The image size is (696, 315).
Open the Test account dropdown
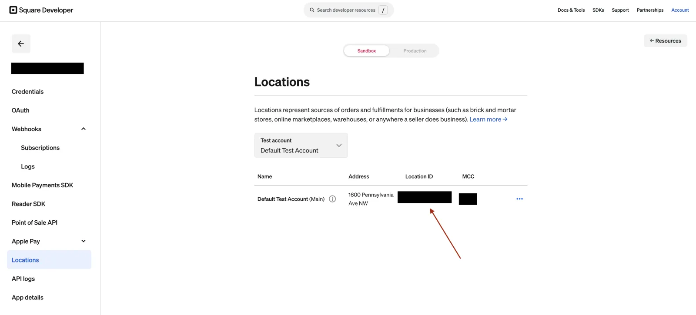pos(301,146)
